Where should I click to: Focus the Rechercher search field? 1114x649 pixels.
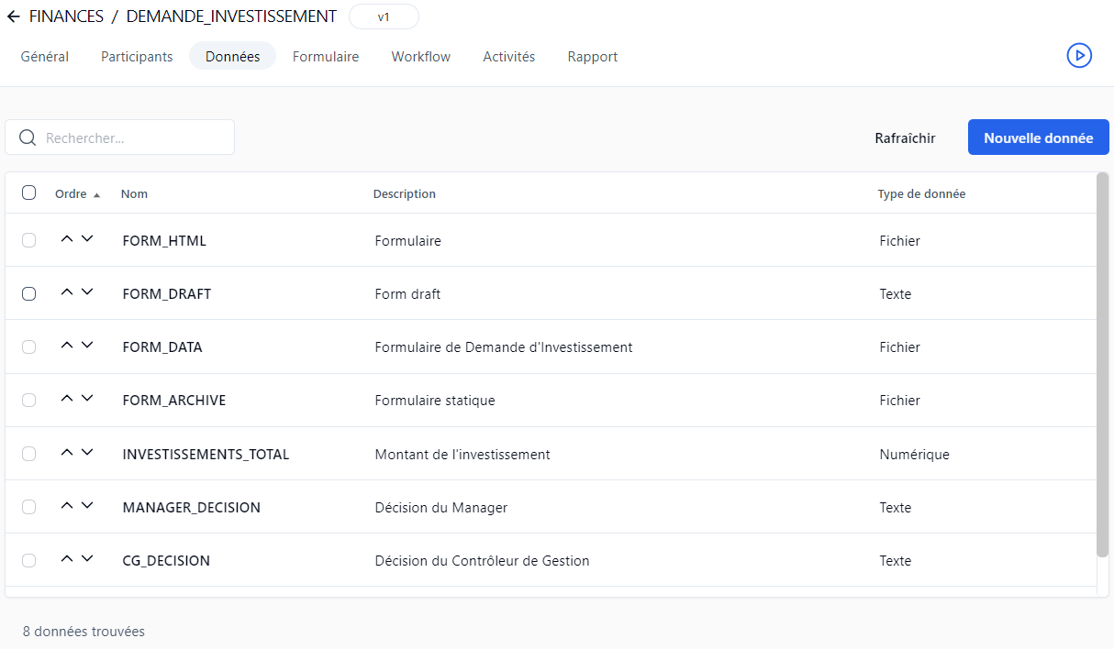(128, 137)
